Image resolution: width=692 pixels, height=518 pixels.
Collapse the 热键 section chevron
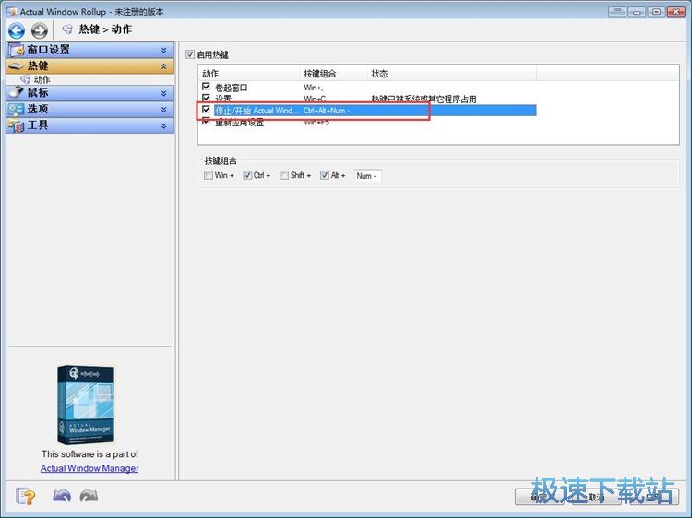[163, 66]
